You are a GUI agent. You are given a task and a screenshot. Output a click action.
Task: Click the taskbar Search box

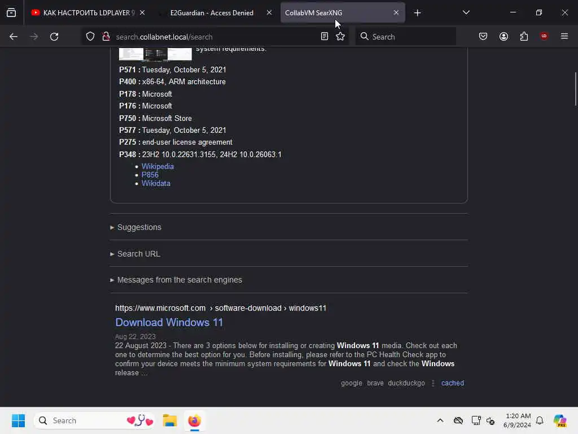click(94, 420)
